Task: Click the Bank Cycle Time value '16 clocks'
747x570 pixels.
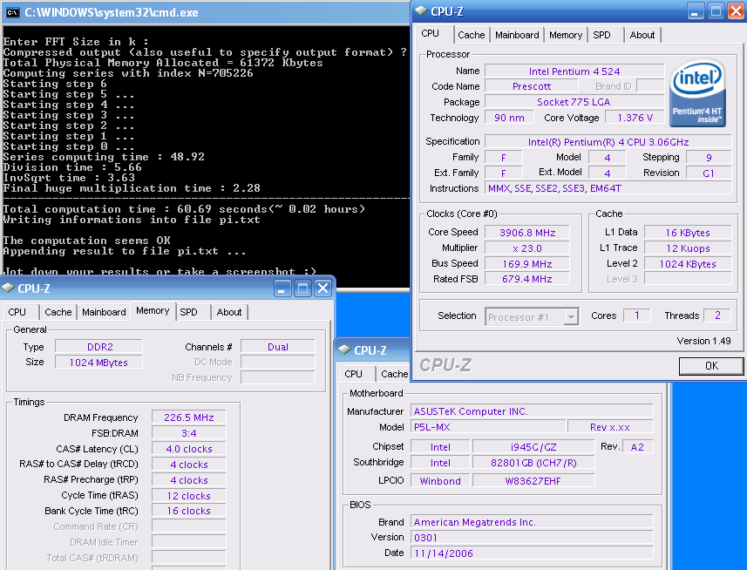Action: pyautogui.click(x=188, y=511)
